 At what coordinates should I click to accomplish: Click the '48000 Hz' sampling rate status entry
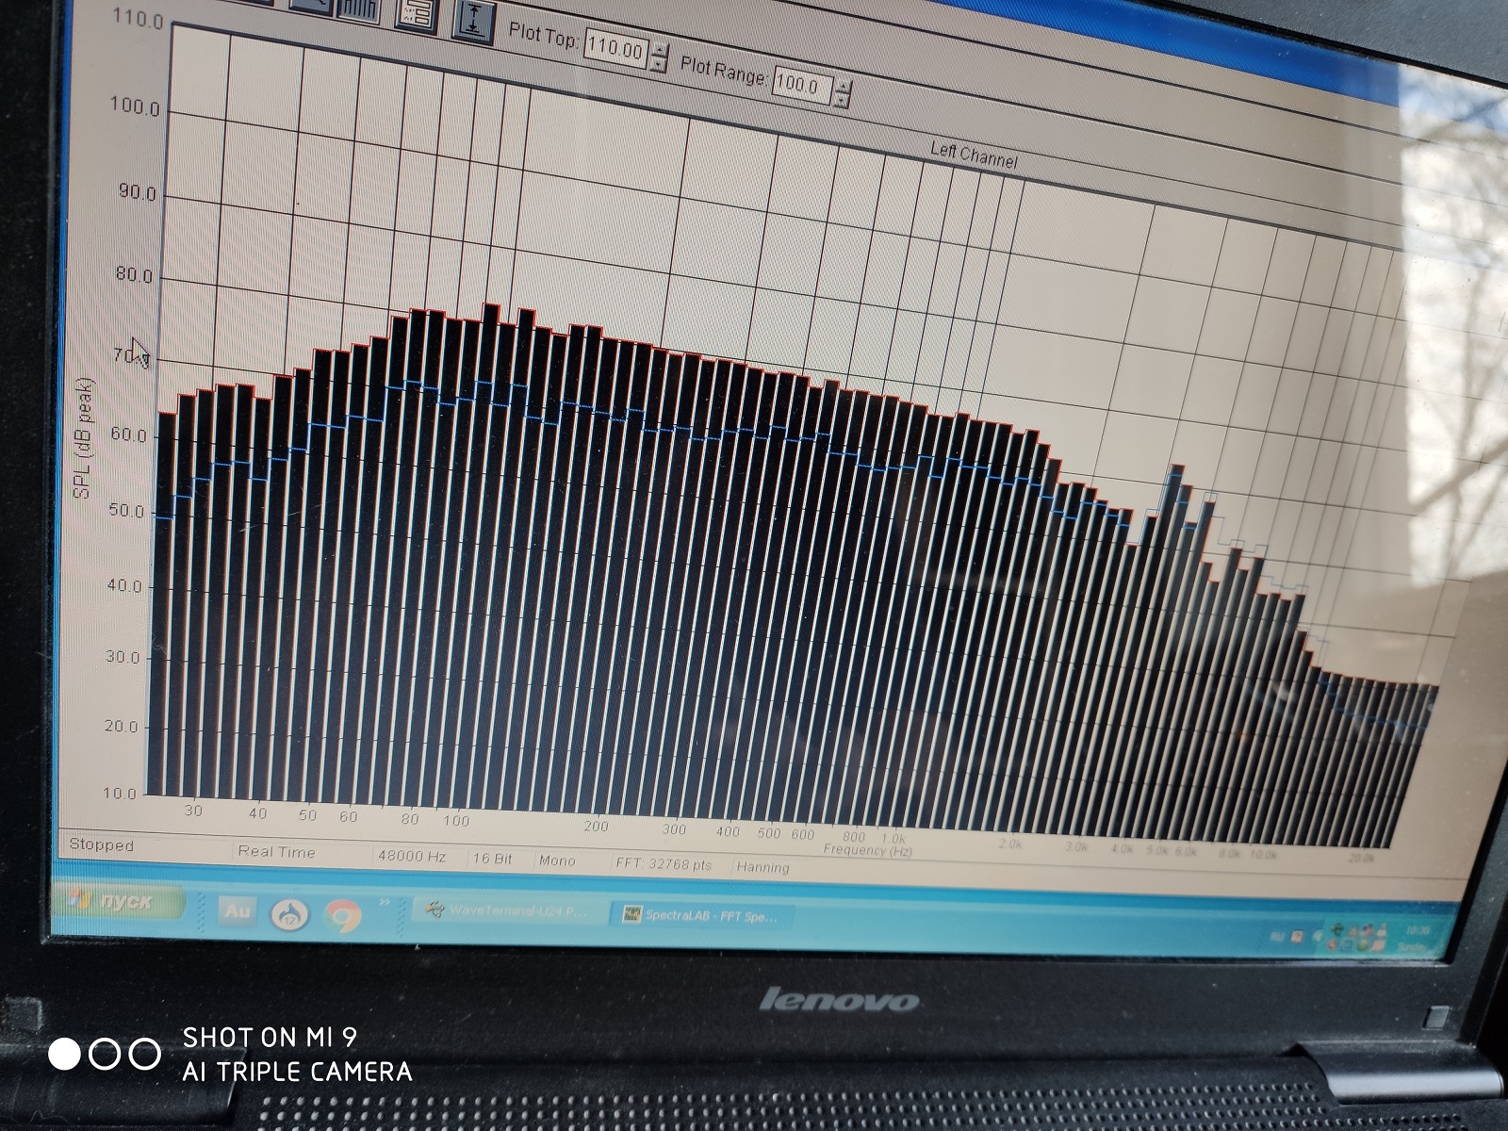pyautogui.click(x=411, y=857)
